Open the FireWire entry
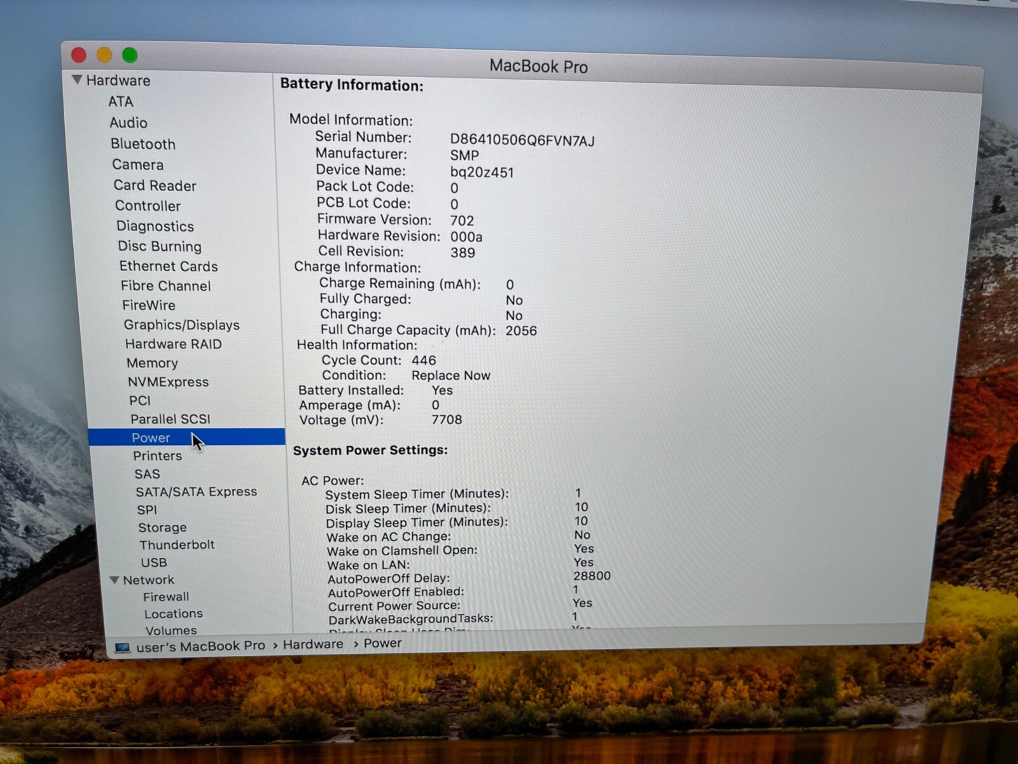The image size is (1018, 764). click(149, 306)
